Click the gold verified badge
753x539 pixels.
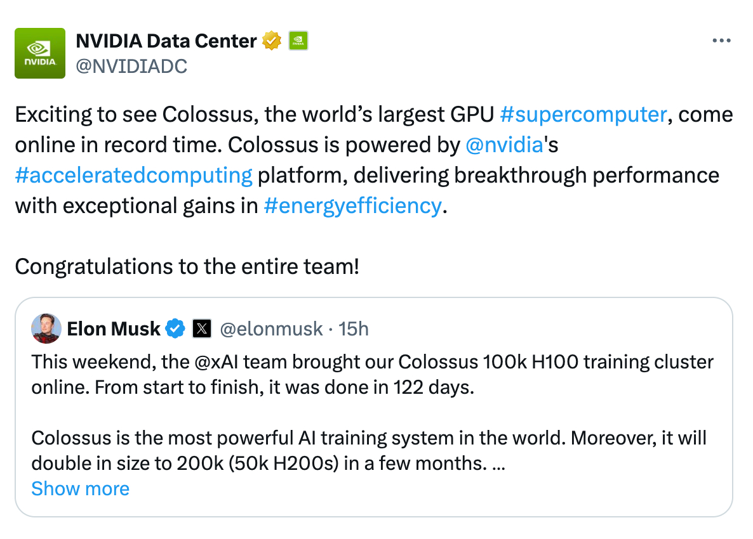coord(272,41)
